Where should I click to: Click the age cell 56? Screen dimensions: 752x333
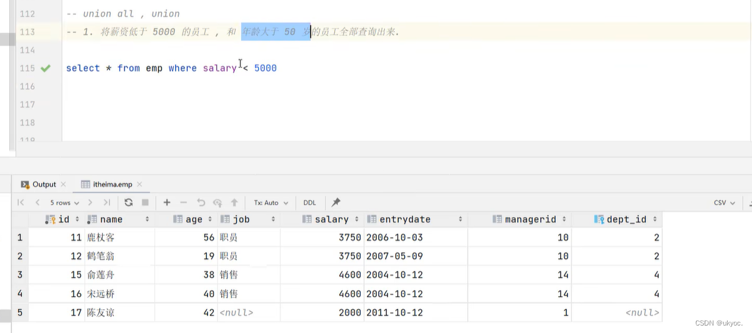(x=186, y=237)
